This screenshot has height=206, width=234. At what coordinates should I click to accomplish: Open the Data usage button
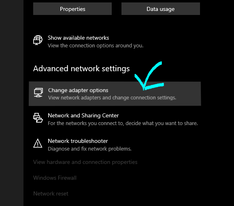click(x=161, y=8)
